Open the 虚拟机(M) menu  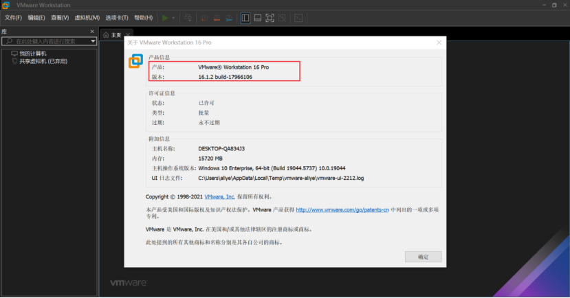[87, 18]
